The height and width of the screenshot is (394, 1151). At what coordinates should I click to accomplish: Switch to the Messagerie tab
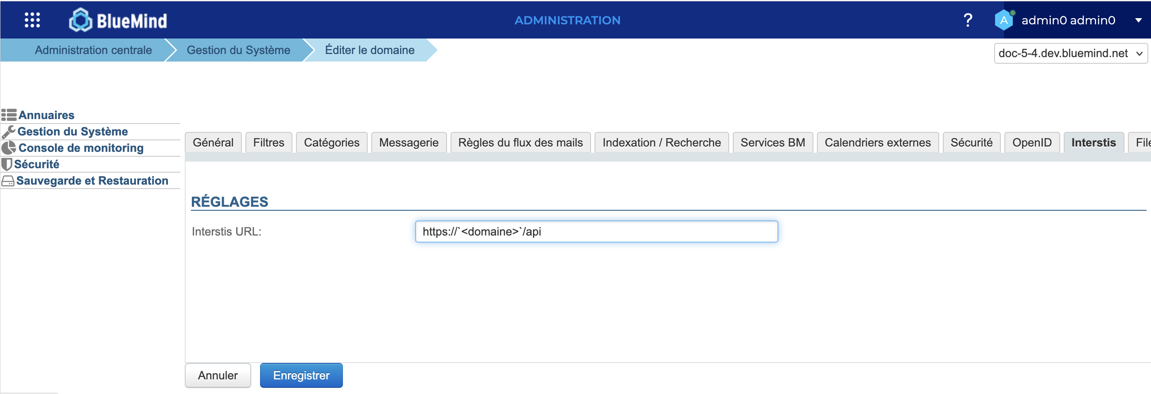coord(408,143)
